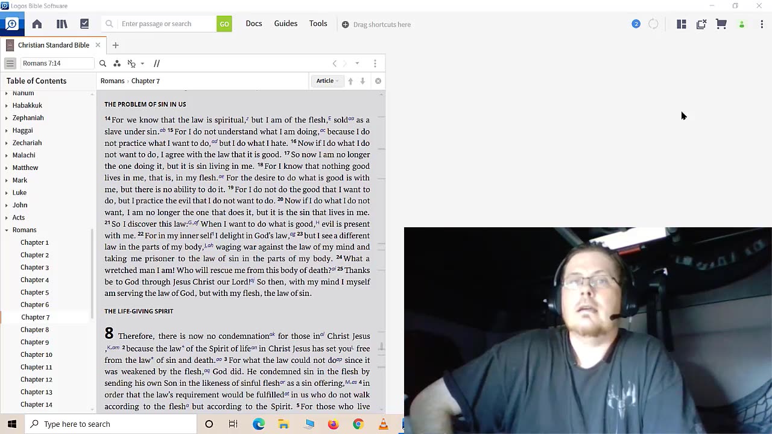This screenshot has height=434, width=772.
Task: Open the application kebab menu at top right
Action: tap(762, 24)
